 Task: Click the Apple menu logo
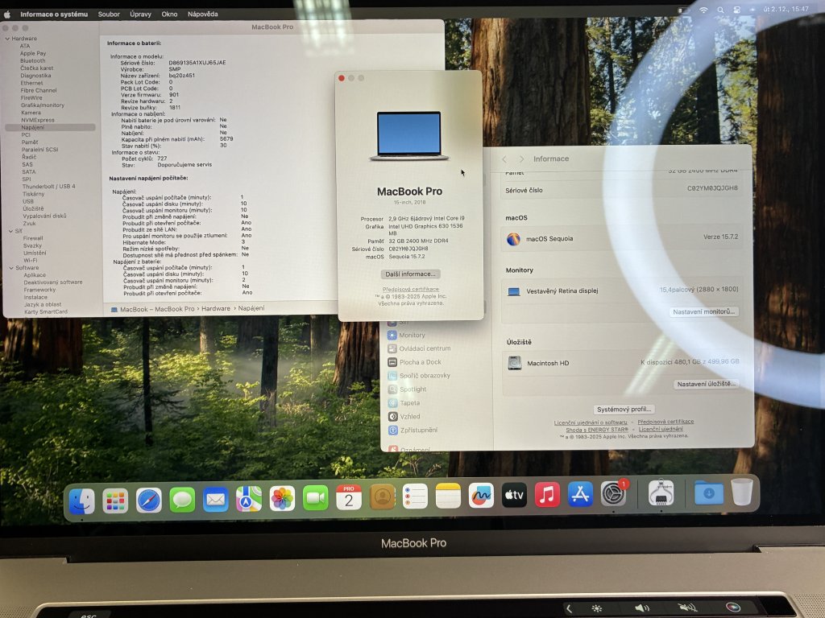(x=6, y=14)
